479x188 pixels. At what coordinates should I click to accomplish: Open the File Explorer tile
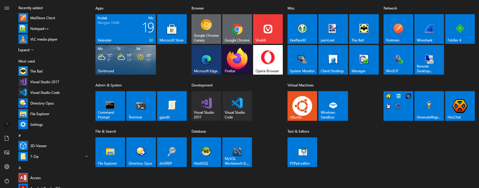(x=110, y=152)
